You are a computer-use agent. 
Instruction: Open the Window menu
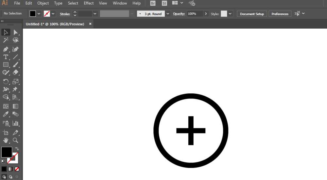click(x=120, y=3)
